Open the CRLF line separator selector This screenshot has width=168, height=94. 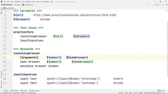[x=131, y=93]
